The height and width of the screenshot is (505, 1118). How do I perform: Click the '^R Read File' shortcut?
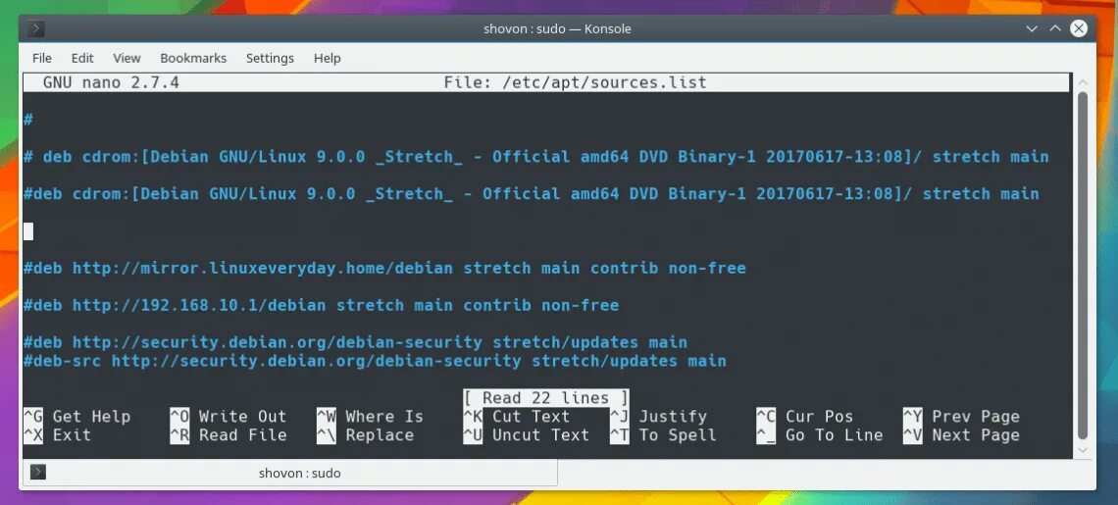click(229, 435)
